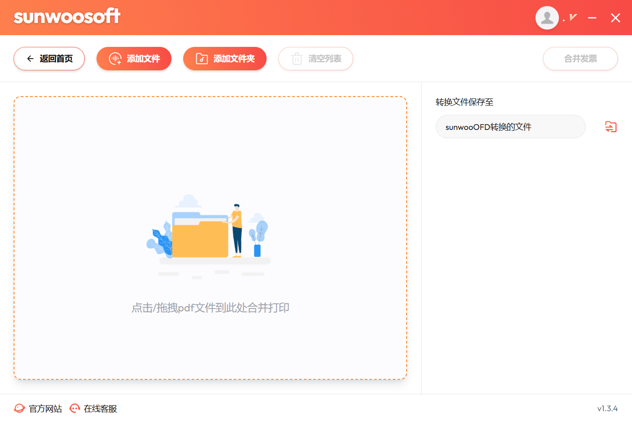Screen dimensions: 632x422
Task: Click the 点击/拖拽pdf文件到此处合并打印 prompt text
Action: coord(210,308)
